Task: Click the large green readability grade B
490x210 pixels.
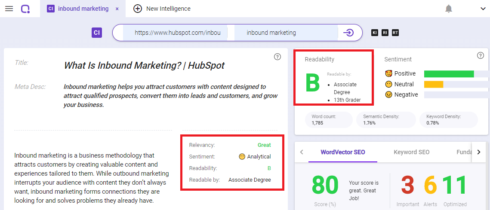Action: point(312,83)
